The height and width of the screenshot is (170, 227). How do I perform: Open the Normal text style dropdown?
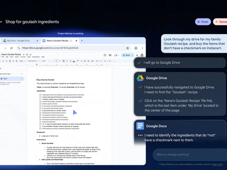click(33, 61)
